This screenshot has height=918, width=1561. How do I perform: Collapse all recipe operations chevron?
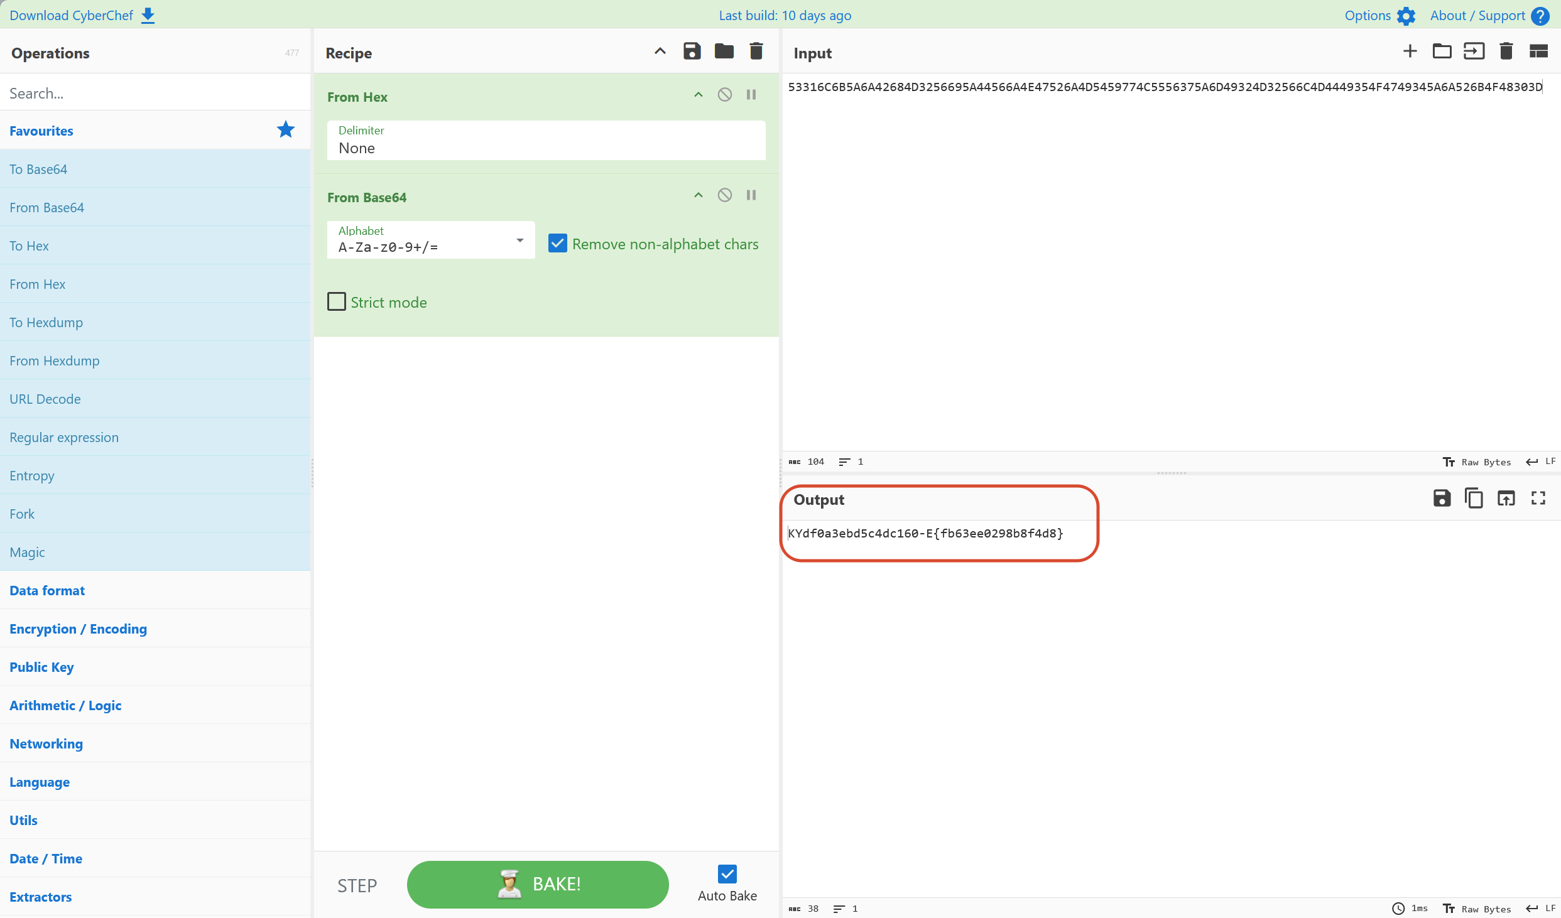pos(660,52)
